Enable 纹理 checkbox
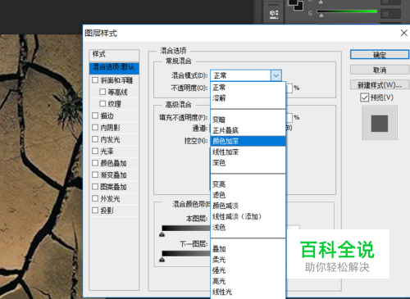This screenshot has height=299, width=410. point(102,103)
